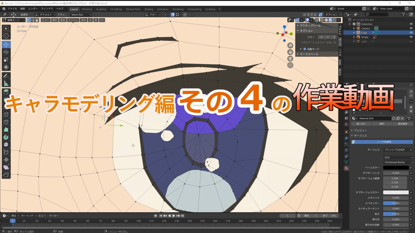Select the Cursor tool
The image size is (415, 233).
click(x=6, y=36)
